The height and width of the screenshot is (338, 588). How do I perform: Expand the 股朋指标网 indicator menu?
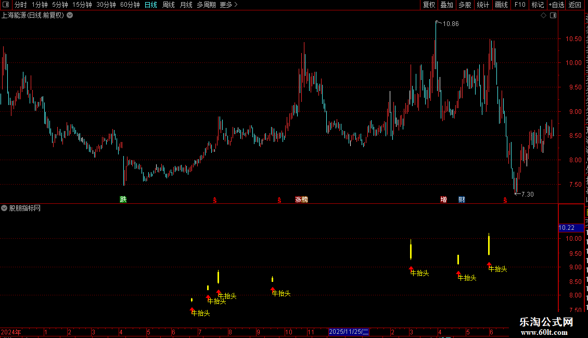point(4,208)
